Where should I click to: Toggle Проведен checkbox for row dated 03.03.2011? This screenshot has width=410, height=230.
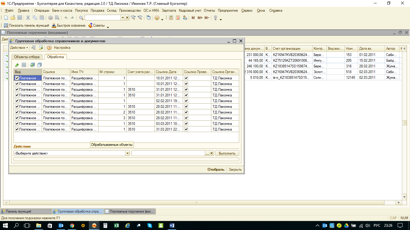tap(186, 124)
